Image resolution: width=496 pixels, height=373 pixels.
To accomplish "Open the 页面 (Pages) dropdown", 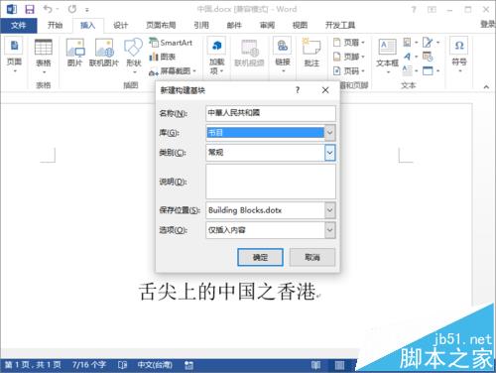I will pyautogui.click(x=14, y=56).
